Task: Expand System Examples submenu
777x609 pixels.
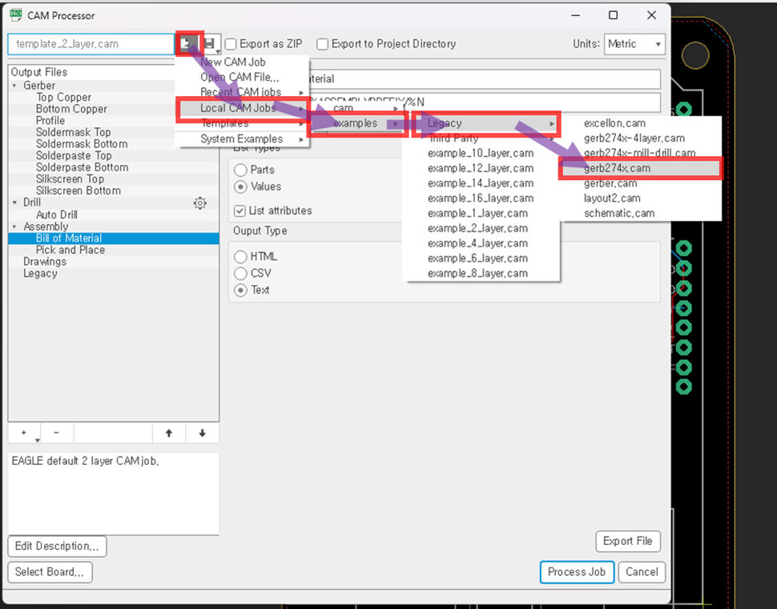Action: [x=242, y=139]
